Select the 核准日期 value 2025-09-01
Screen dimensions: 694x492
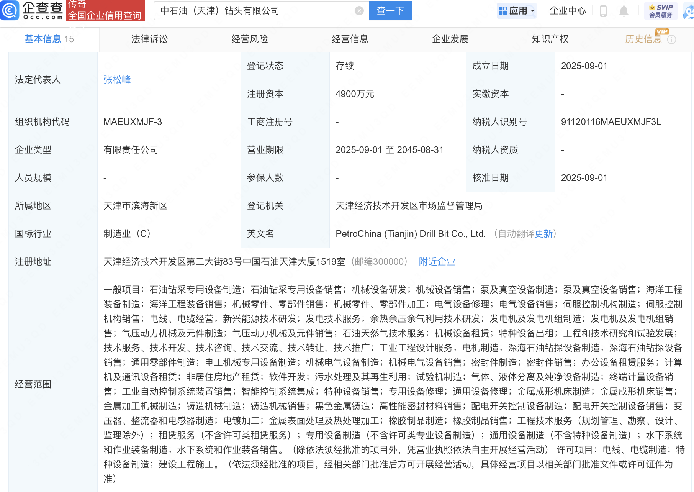coord(584,178)
